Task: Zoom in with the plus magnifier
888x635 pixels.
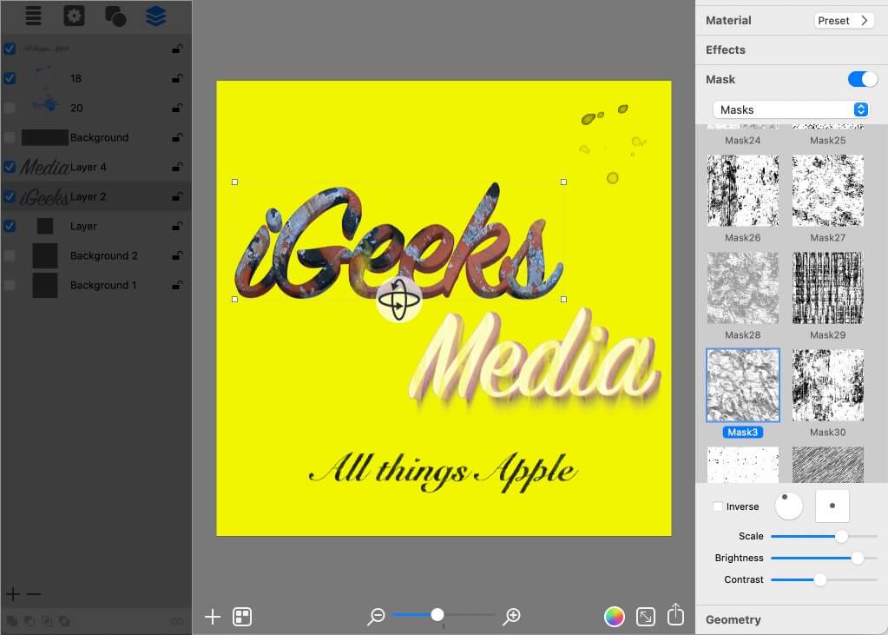Action: tap(511, 616)
